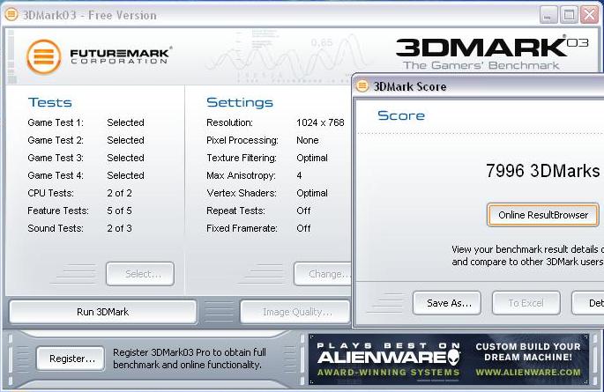Click the 'Repeat Tests:' label

pos(235,211)
